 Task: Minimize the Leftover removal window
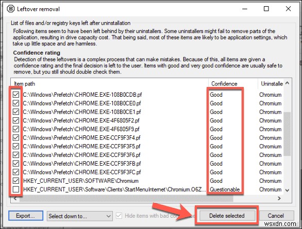coord(245,9)
